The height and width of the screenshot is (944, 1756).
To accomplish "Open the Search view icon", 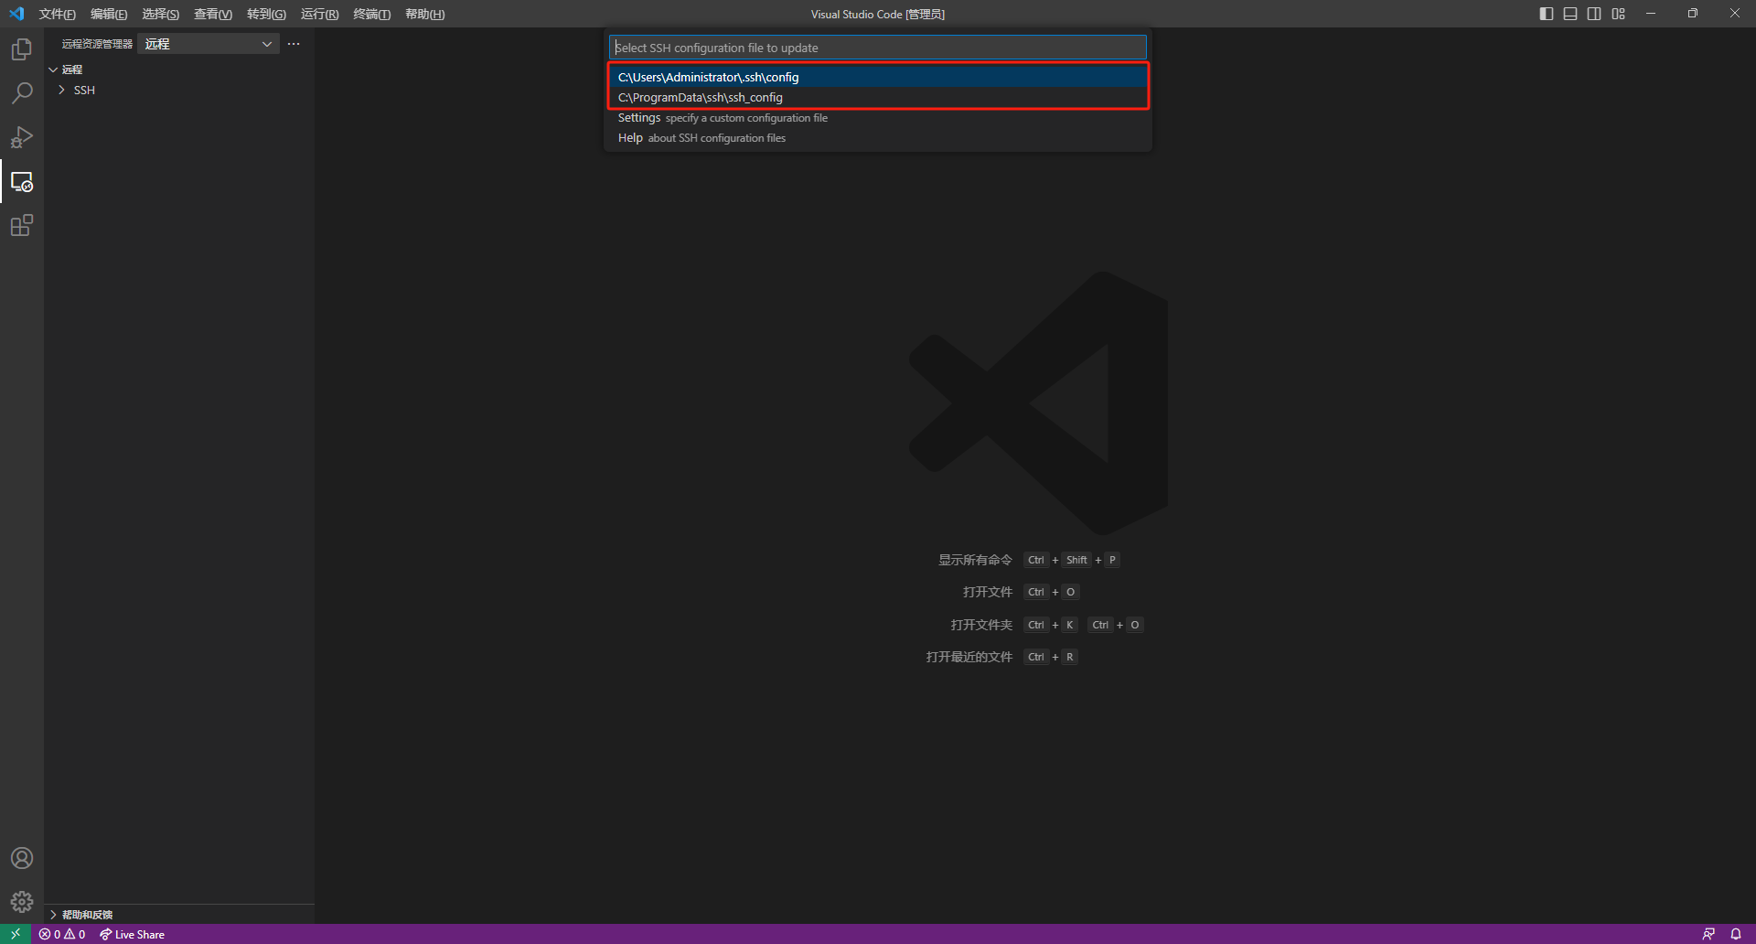I will [22, 93].
